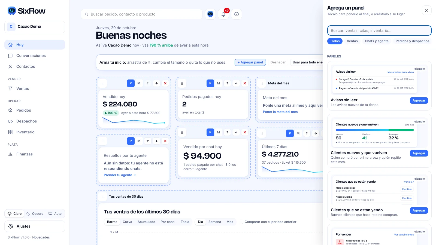Switch theme to Oscuro
This screenshot has height=245, width=436.
point(35,214)
